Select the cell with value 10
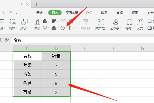154x103 pixels. [x=56, y=65]
